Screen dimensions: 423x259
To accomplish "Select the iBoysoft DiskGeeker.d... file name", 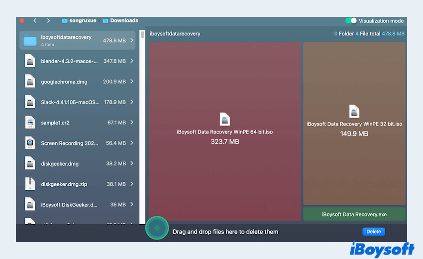I will [69, 205].
